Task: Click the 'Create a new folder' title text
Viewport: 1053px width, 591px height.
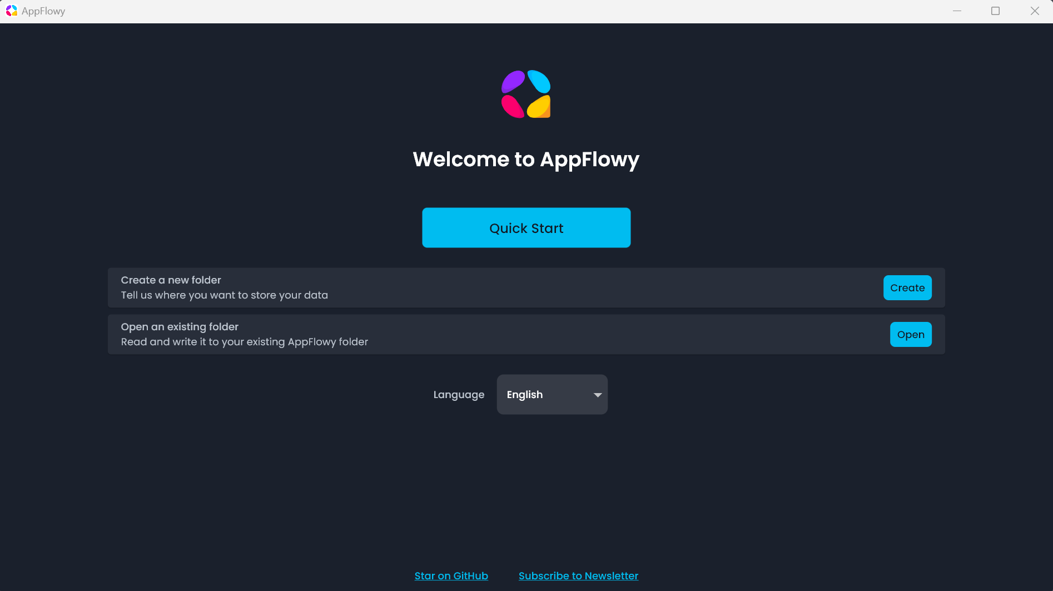Action: point(171,280)
